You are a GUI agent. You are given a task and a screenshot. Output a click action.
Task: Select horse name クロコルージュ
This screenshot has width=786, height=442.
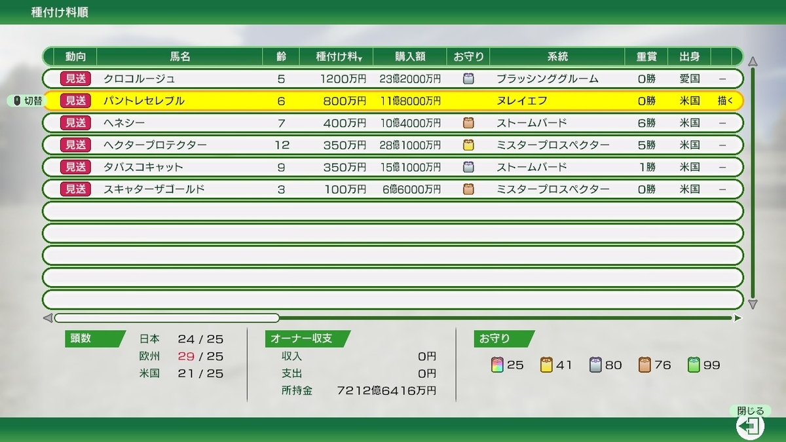[140, 79]
